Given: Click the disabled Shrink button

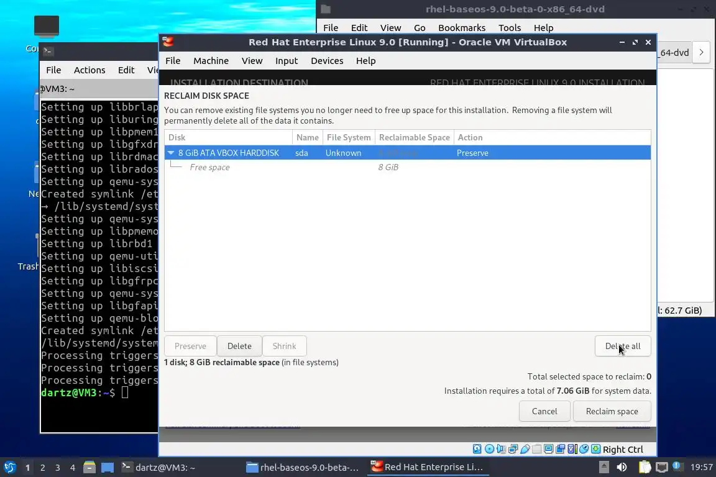Looking at the screenshot, I should coord(285,346).
